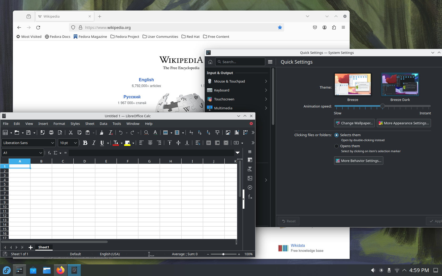Insert chart via Calc toolbar
The width and height of the screenshot is (442, 276).
click(x=237, y=132)
